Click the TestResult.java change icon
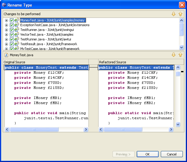187x162 pixels. tap(17, 44)
